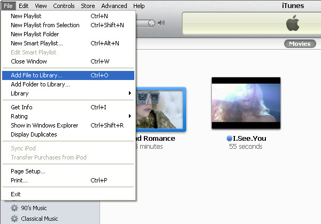This screenshot has height=224, width=321.
Task: Open the Store menu
Action: tap(88, 6)
